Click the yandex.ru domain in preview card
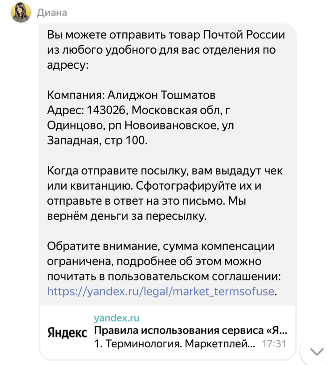Image resolution: width=327 pixels, height=365 pixels. pos(117,318)
